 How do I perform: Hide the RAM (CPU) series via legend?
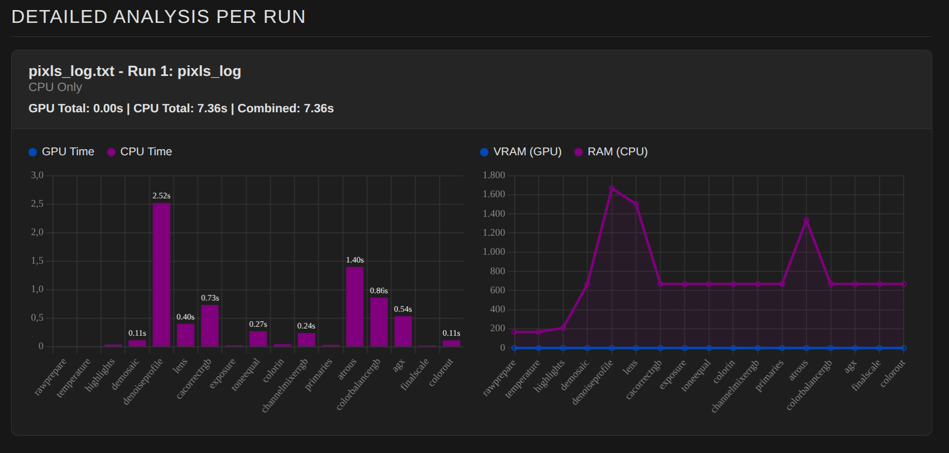point(611,152)
